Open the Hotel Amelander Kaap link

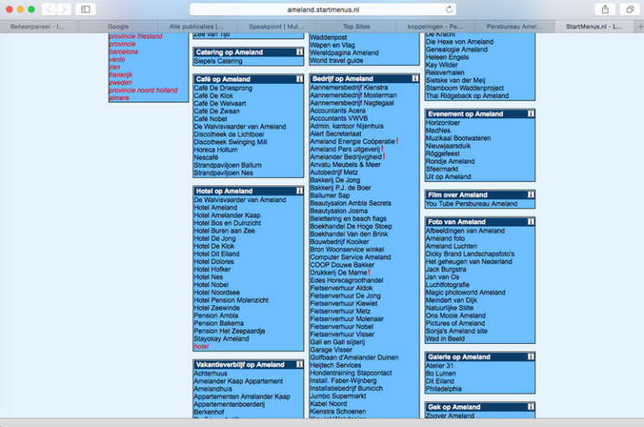(x=227, y=216)
